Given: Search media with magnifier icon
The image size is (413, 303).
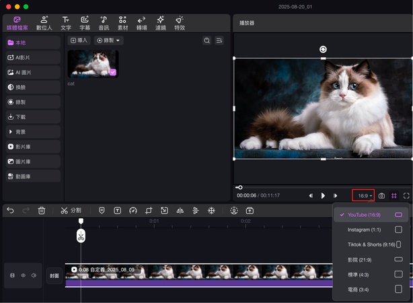Looking at the screenshot, I should 207,40.
